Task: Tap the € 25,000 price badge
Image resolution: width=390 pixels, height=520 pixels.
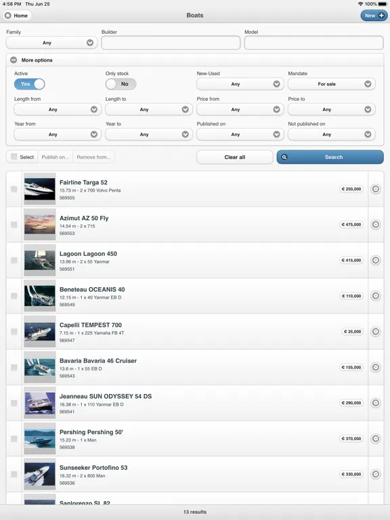Action: [352, 332]
